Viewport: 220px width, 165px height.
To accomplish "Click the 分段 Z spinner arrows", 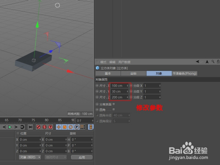I will point(160,97).
